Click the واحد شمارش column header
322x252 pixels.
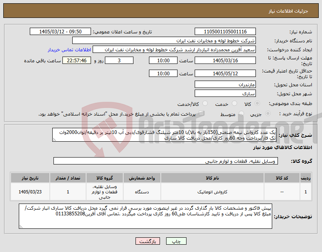[142, 178]
